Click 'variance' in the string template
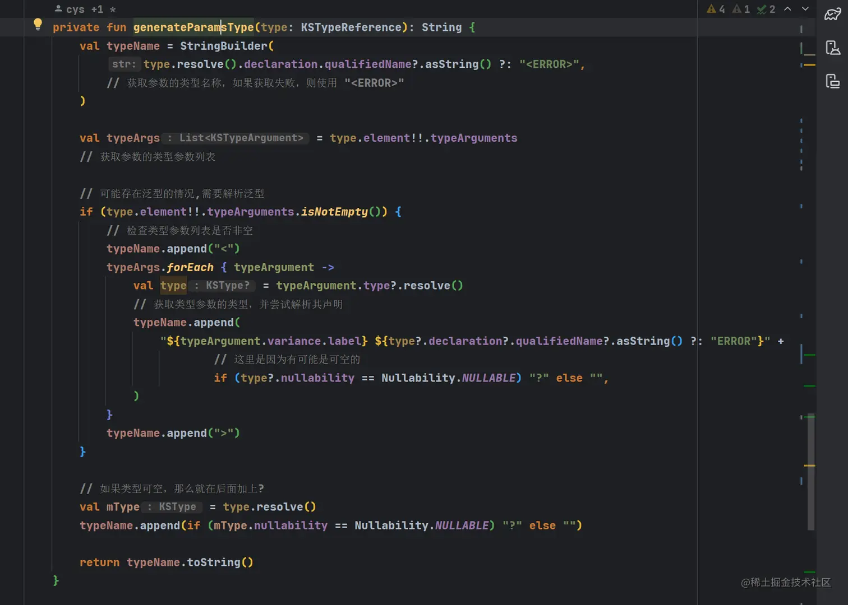This screenshot has height=605, width=848. [x=294, y=341]
